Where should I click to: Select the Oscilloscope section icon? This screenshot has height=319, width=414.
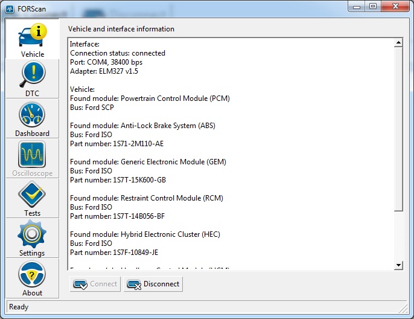coord(32,158)
